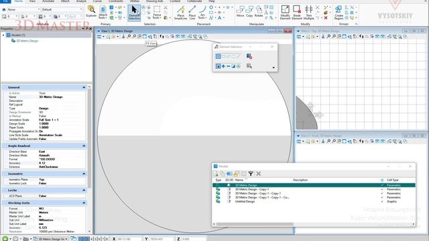Open Fence Tools in the ribbon
Screen dimensions: 429x241
[157, 13]
